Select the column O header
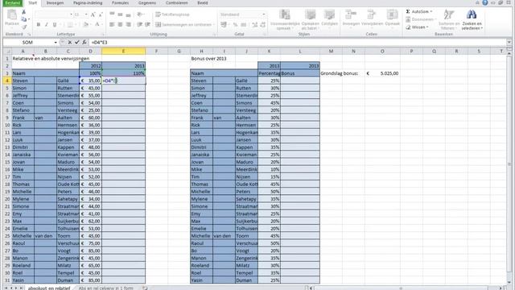Image resolution: width=515 pixels, height=290 pixels. tap(382, 52)
